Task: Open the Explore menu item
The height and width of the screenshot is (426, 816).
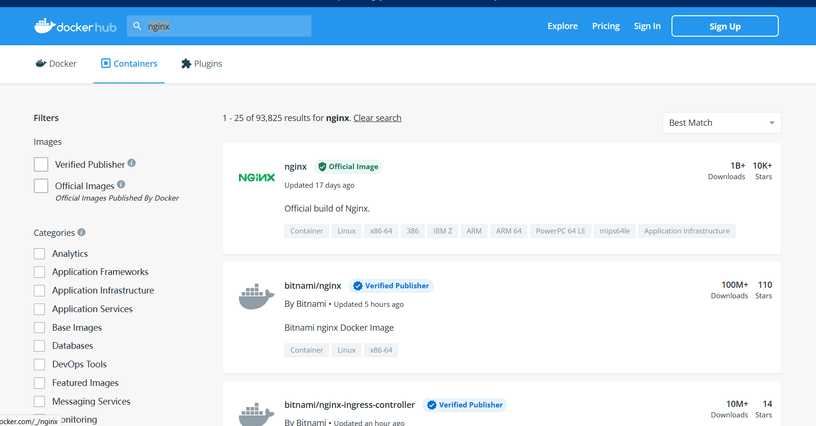Action: click(563, 26)
